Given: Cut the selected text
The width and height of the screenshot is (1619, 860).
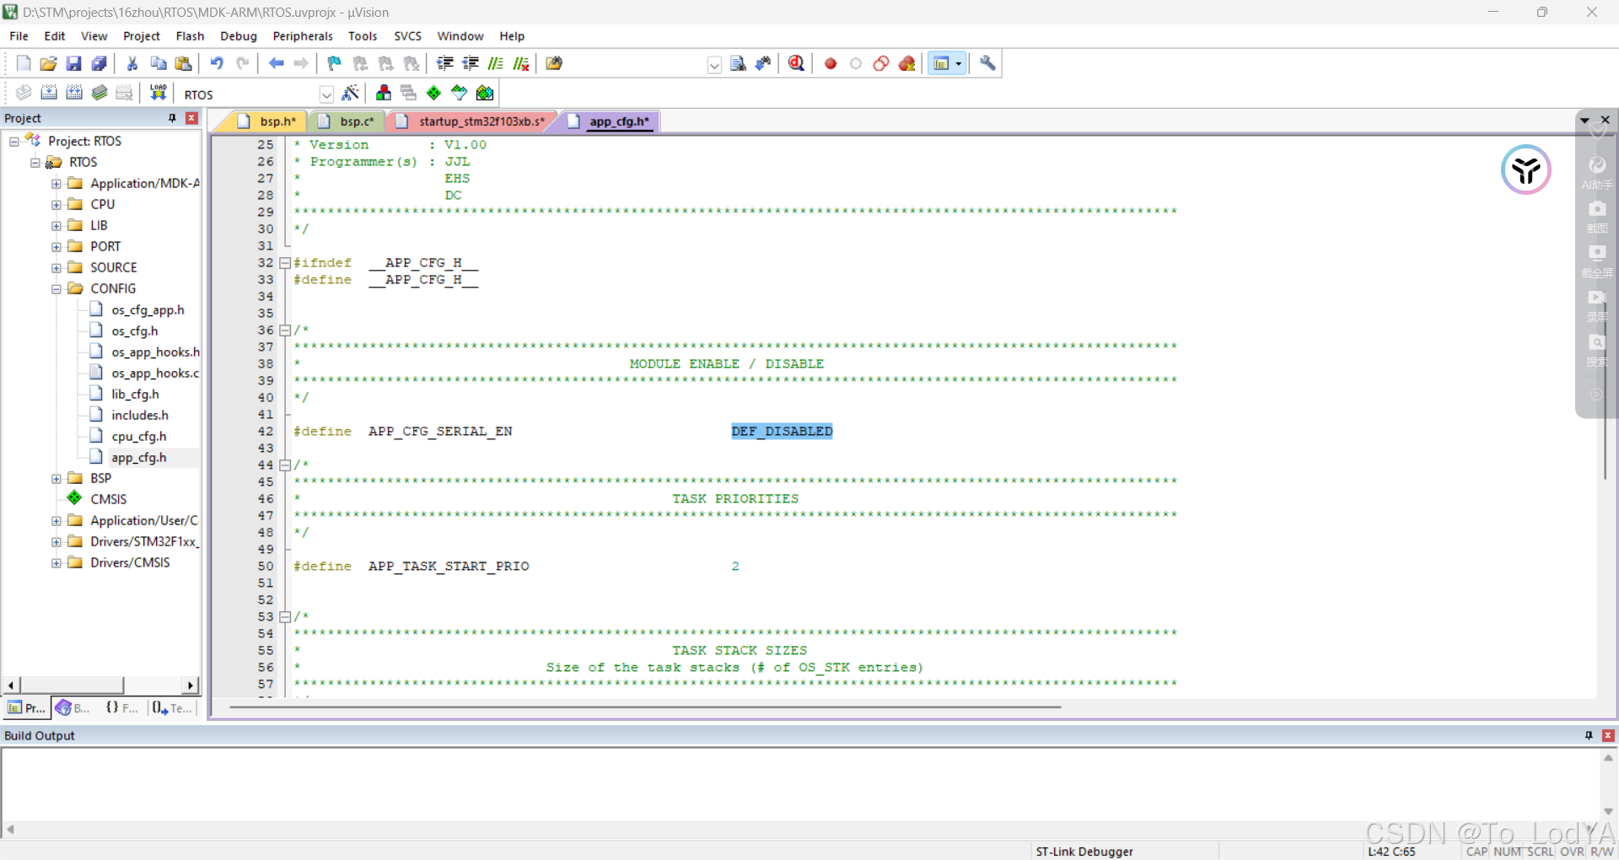Looking at the screenshot, I should (x=132, y=63).
